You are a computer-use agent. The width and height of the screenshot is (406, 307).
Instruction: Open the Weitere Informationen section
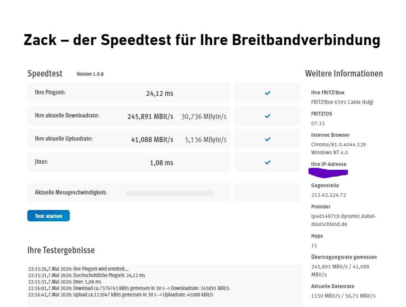coord(344,74)
